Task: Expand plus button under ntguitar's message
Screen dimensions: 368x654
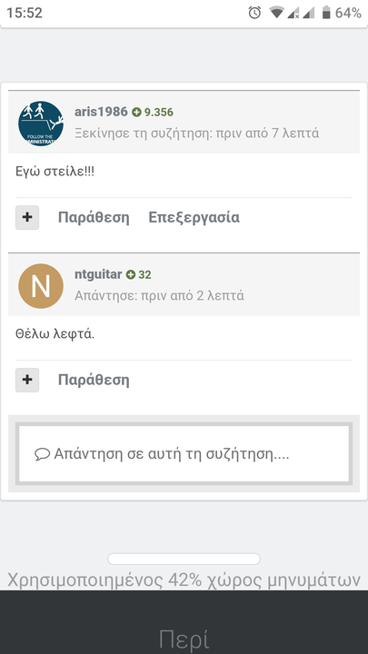Action: (27, 380)
